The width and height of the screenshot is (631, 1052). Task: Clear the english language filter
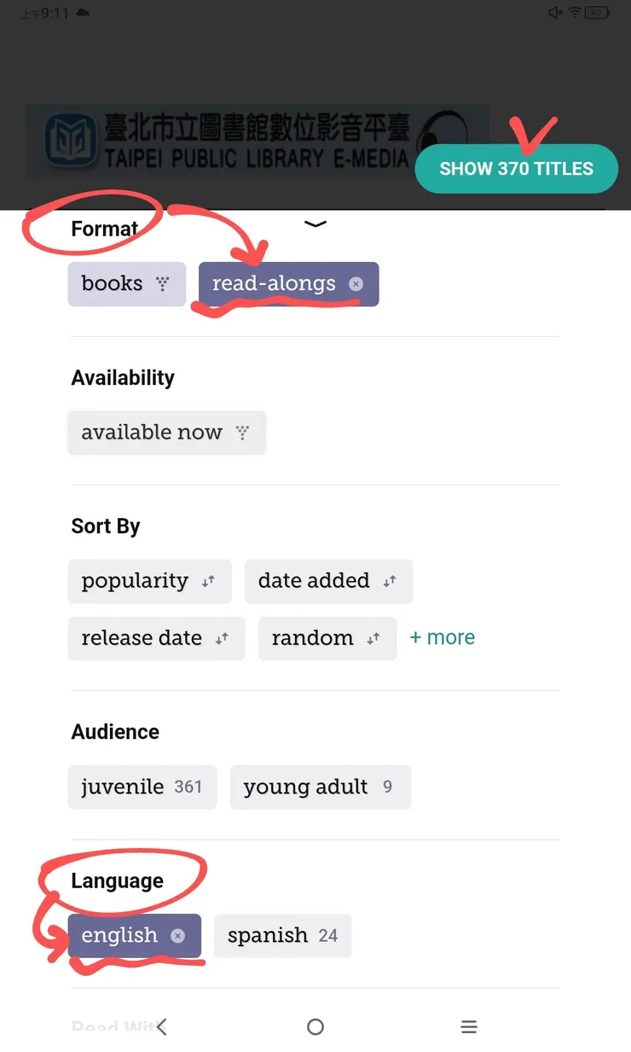[177, 936]
